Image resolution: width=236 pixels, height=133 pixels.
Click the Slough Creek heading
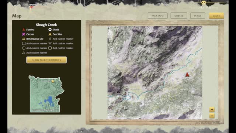[x=46, y=25]
